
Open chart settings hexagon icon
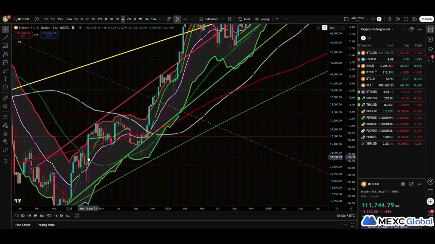point(398,19)
